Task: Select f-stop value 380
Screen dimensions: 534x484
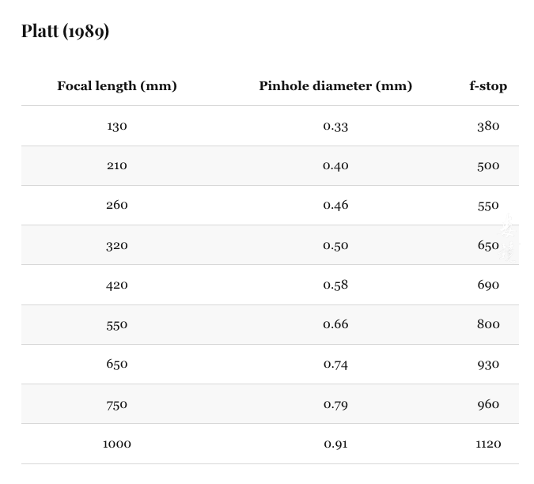Action: (488, 126)
